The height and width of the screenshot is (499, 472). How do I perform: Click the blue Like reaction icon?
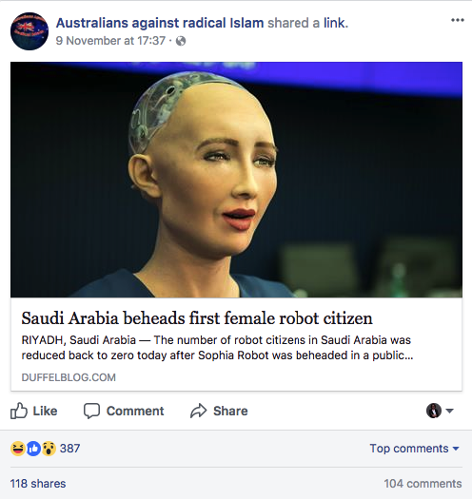(33, 449)
